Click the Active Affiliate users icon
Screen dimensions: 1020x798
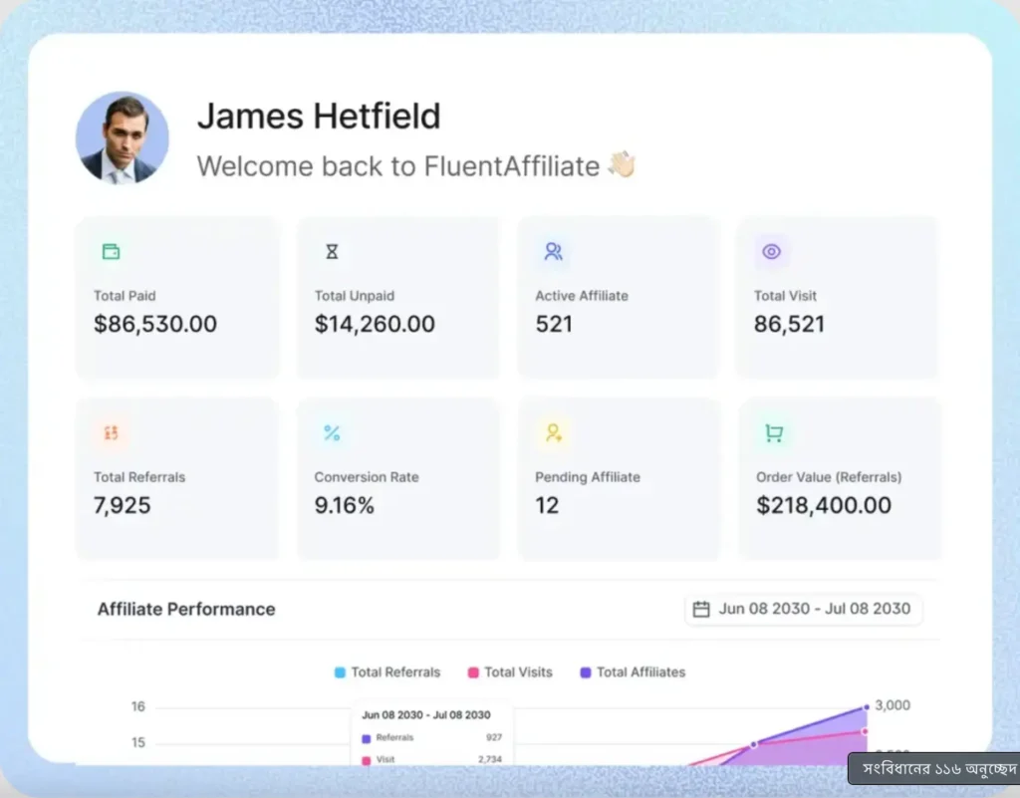pyautogui.click(x=554, y=251)
